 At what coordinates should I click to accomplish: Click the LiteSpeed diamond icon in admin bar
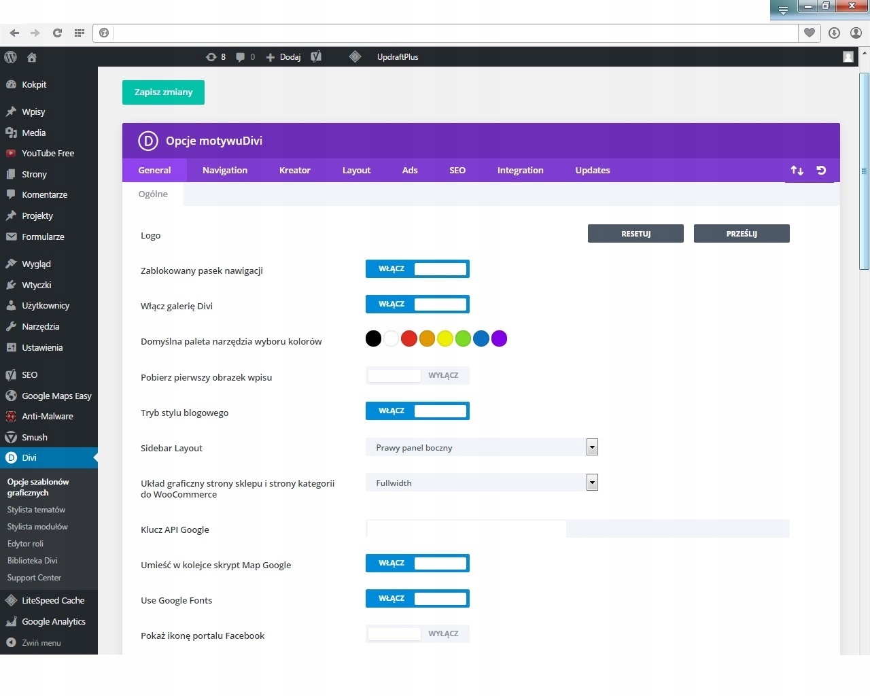click(355, 57)
